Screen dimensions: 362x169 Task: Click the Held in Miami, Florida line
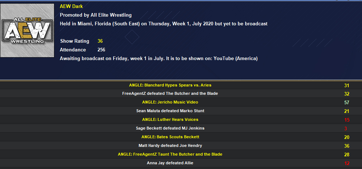pos(163,24)
